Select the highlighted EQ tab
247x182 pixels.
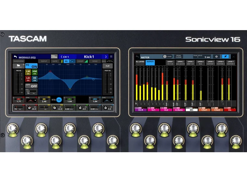click(x=69, y=61)
